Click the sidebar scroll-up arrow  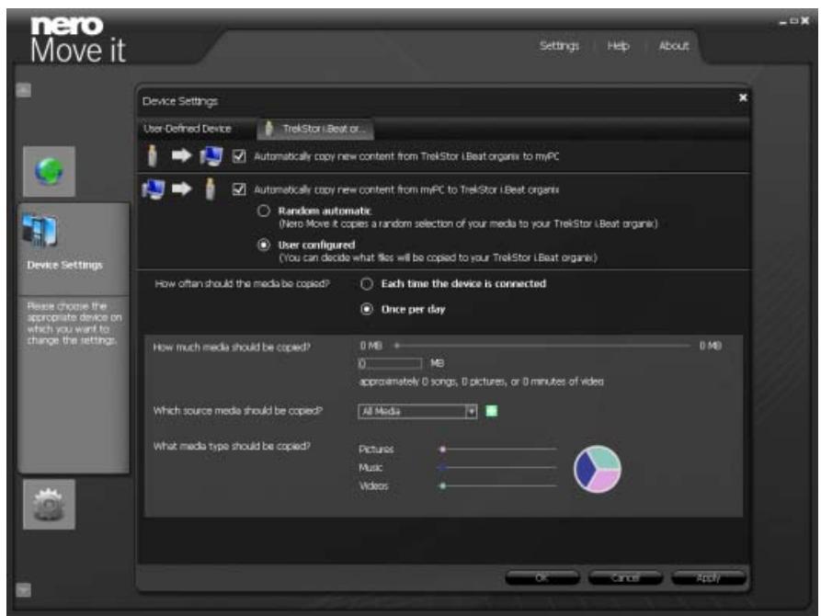click(24, 90)
